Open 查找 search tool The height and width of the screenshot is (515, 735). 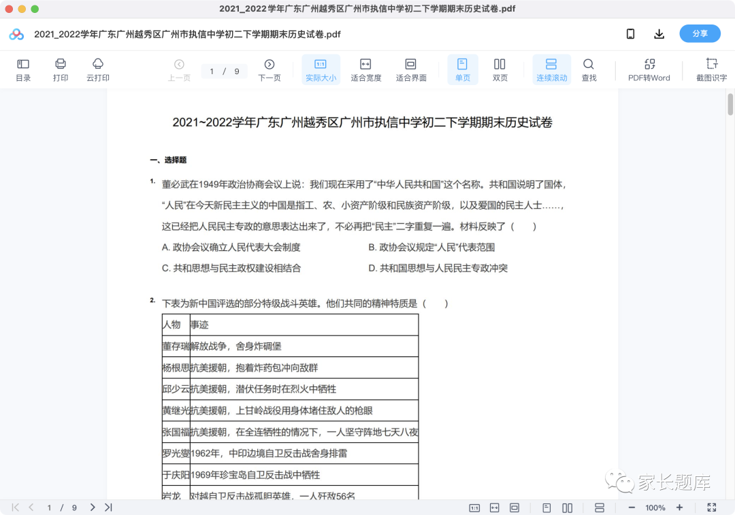[x=589, y=70]
